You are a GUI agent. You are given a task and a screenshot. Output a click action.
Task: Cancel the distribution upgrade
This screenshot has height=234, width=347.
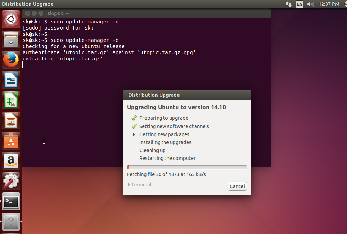[237, 186]
